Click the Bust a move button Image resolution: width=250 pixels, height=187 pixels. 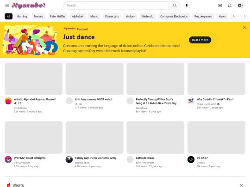[200, 40]
